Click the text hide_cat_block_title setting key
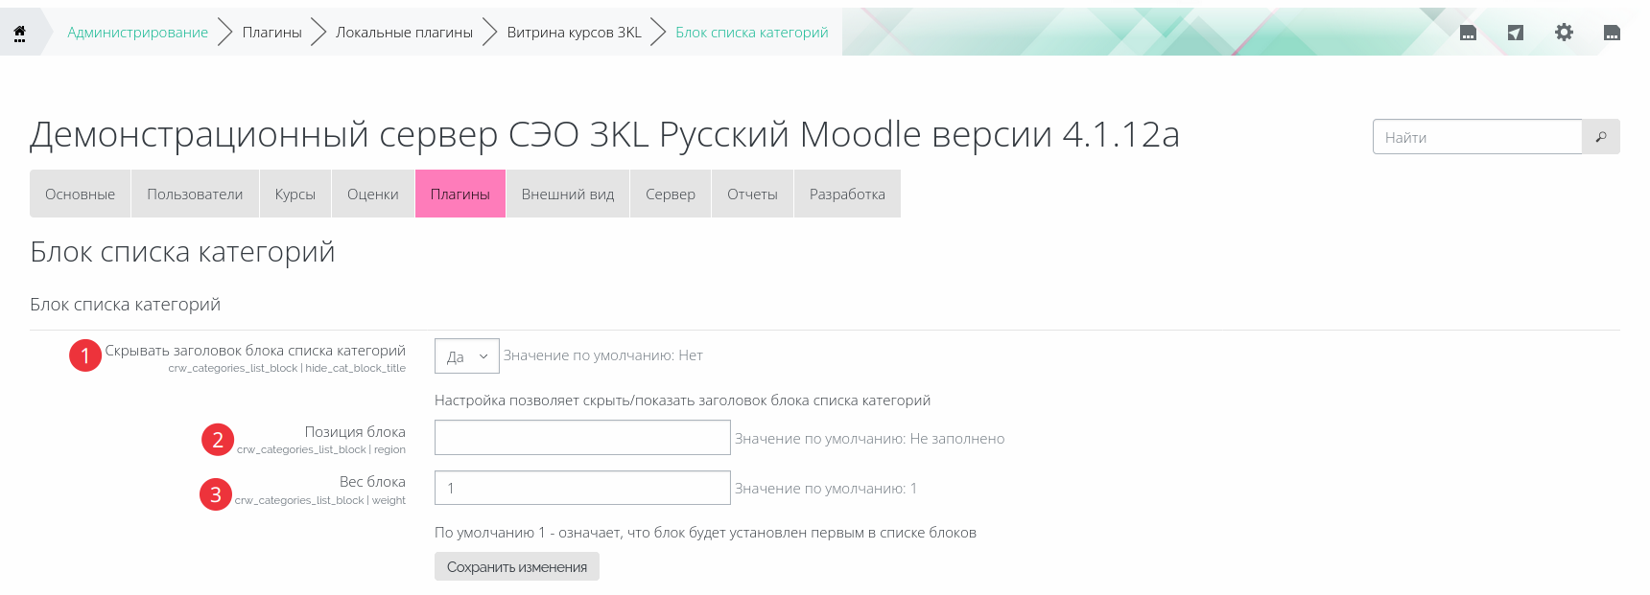The width and height of the screenshot is (1650, 595). click(355, 368)
